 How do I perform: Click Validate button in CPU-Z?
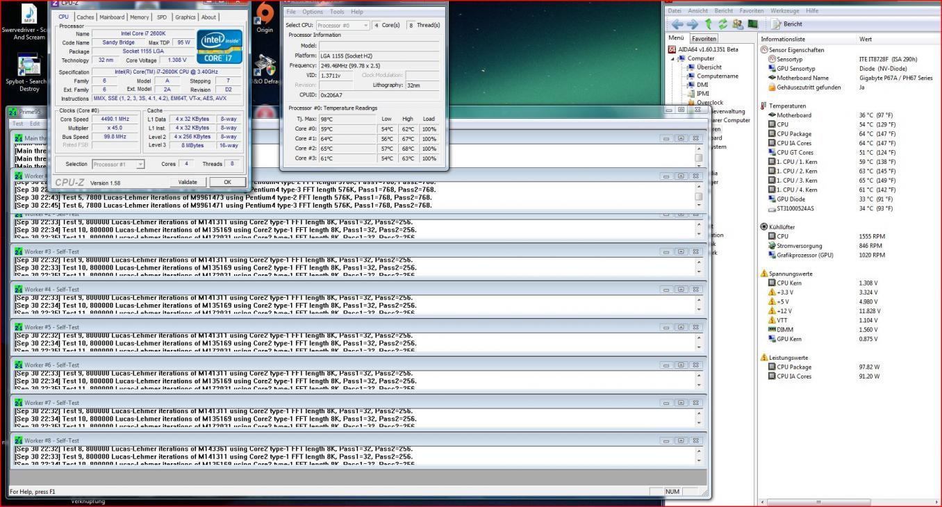coord(188,182)
